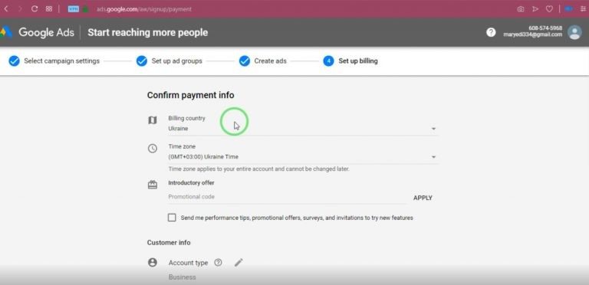The image size is (589, 285).
Task: Focus the address bar URL ads.google.com
Action: point(144,9)
